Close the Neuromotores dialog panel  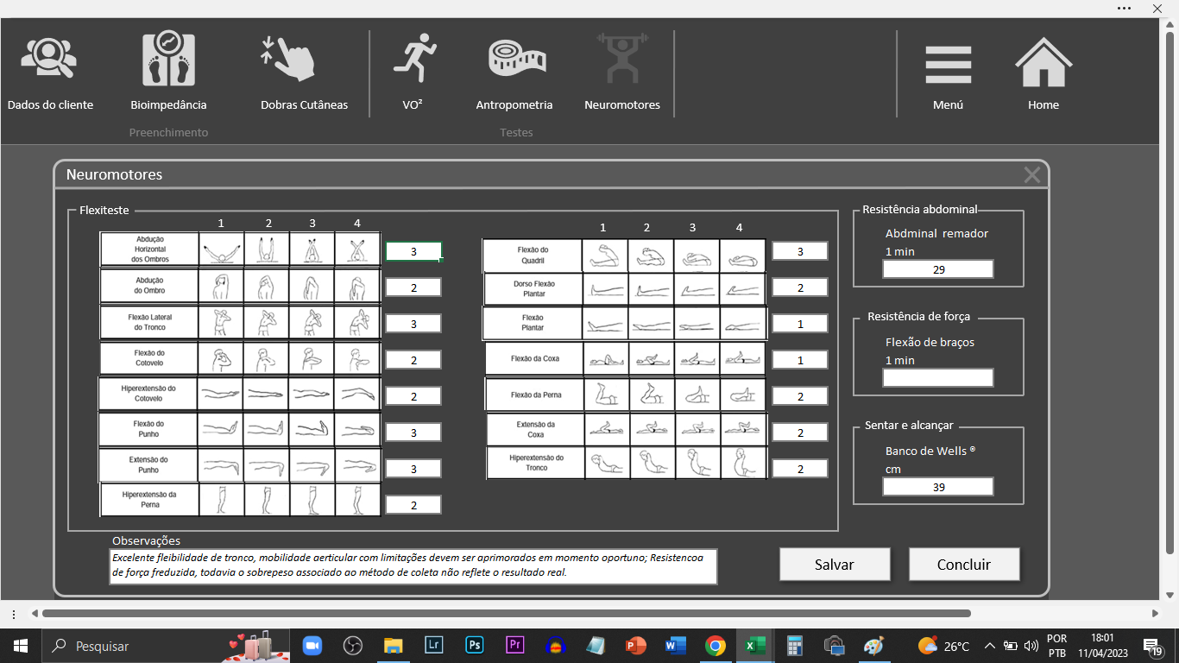[1031, 175]
